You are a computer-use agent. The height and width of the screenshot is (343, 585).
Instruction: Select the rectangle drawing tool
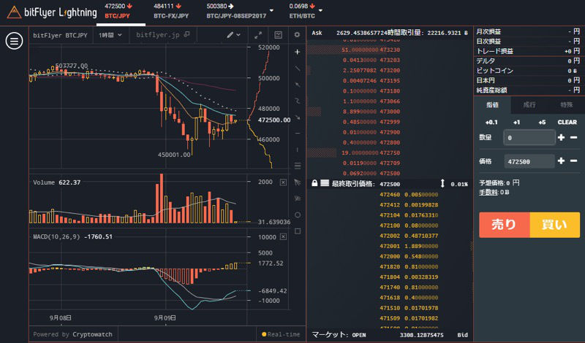pos(298,231)
